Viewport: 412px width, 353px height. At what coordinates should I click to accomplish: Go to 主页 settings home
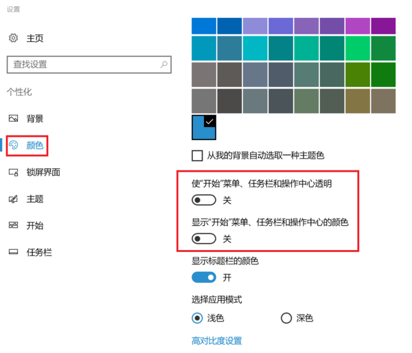point(35,38)
